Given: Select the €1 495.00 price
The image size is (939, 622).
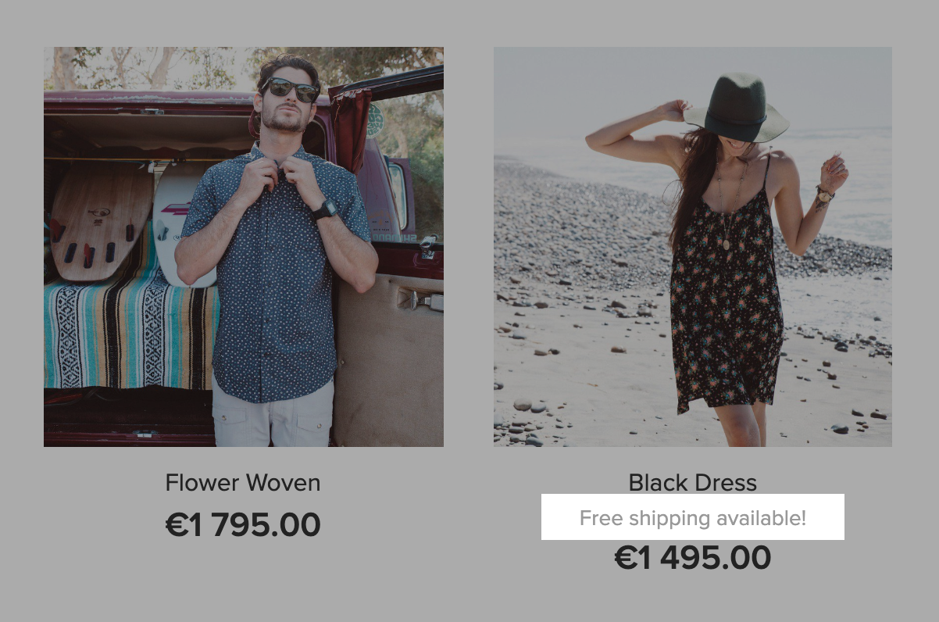Looking at the screenshot, I should click(693, 558).
